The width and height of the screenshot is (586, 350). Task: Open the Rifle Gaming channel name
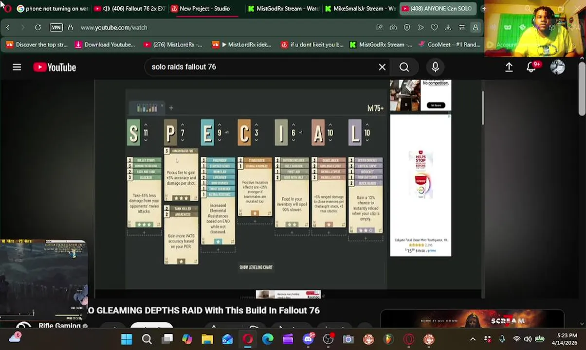point(59,325)
